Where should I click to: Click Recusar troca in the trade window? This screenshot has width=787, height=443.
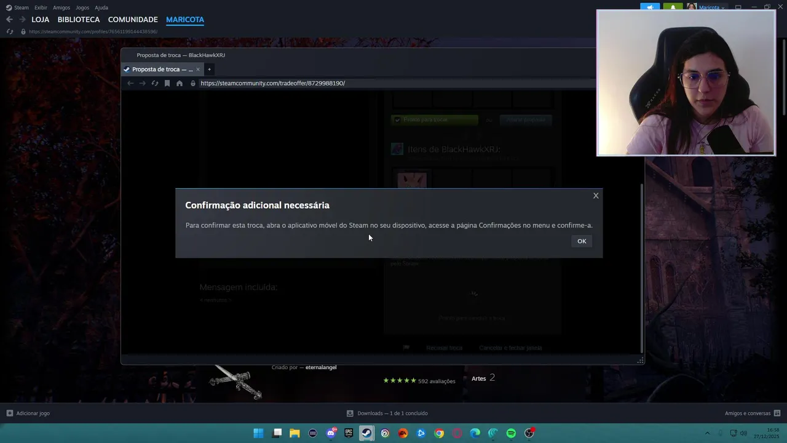click(444, 348)
